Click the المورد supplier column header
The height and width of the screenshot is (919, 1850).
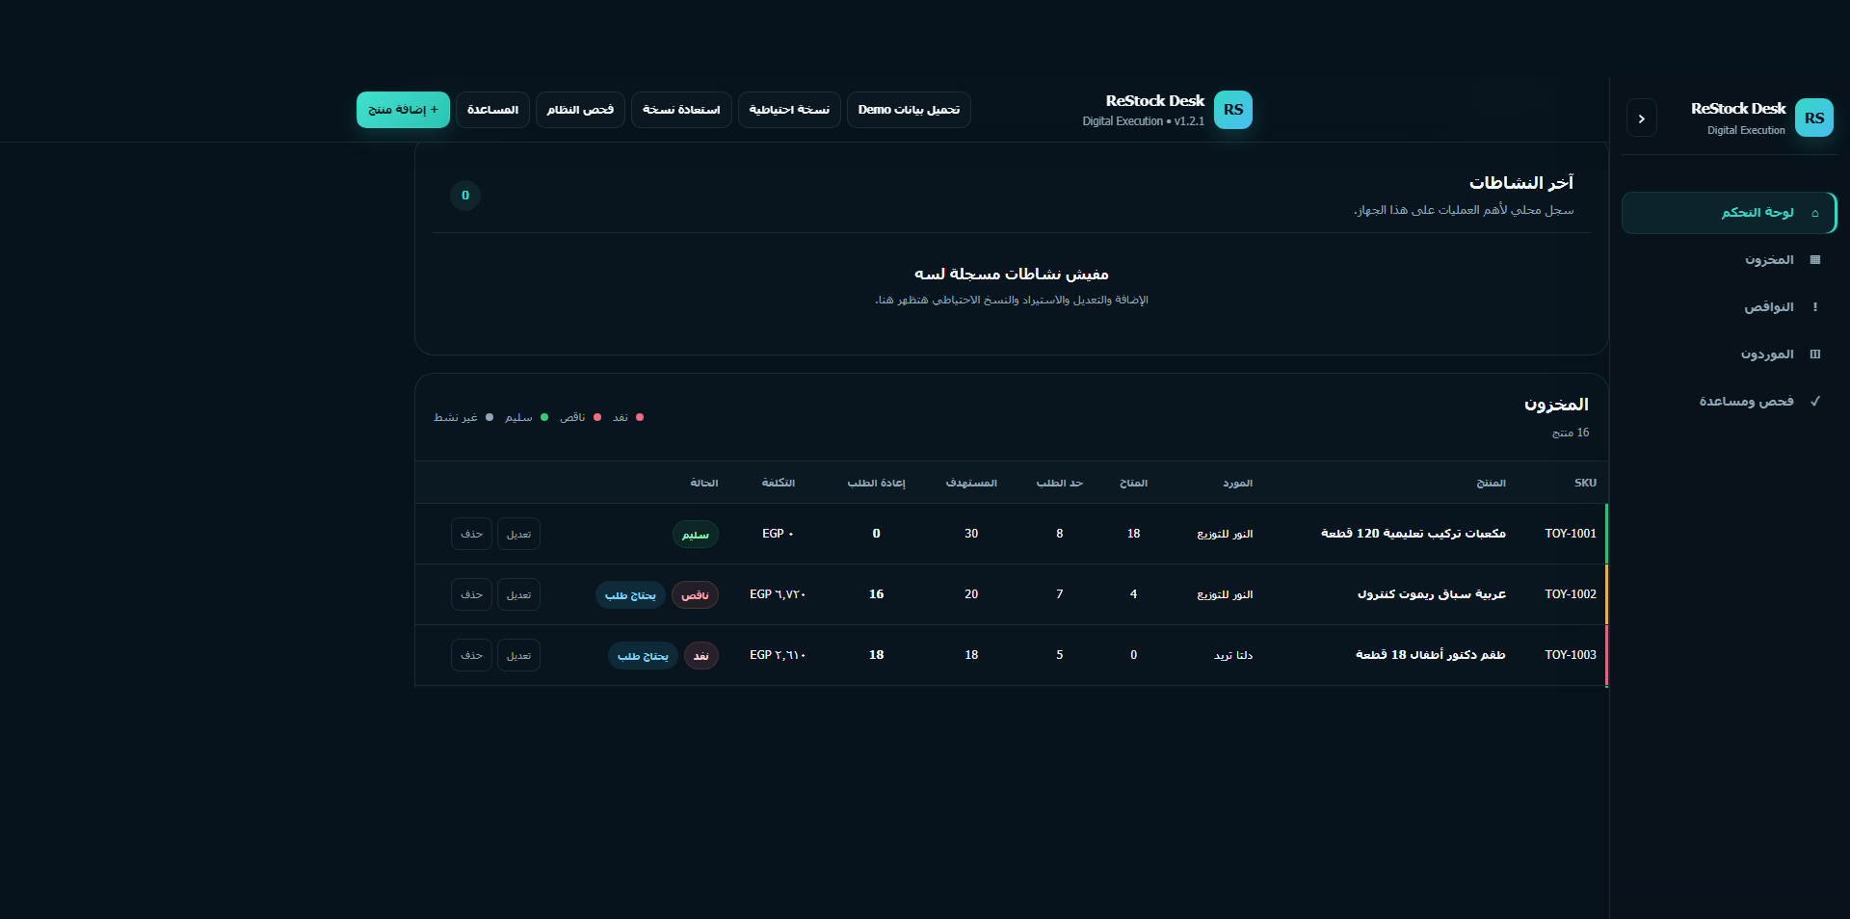(x=1237, y=483)
